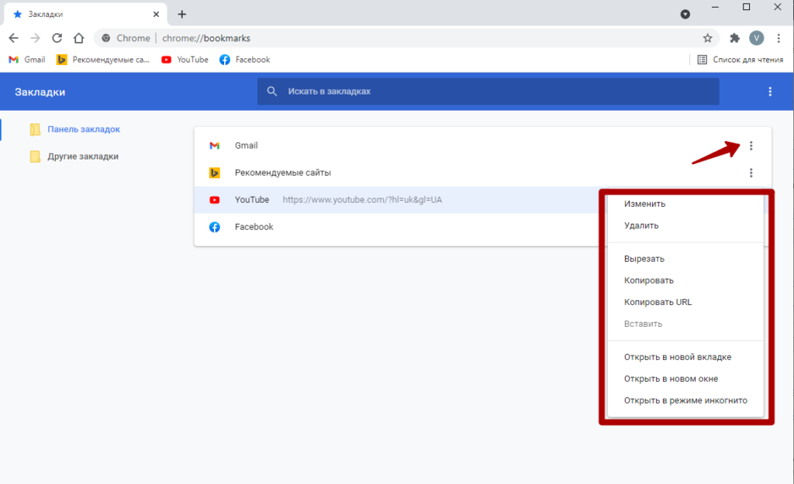The height and width of the screenshot is (484, 794).
Task: Open more actions for Gmail bookmark
Action: [751, 146]
